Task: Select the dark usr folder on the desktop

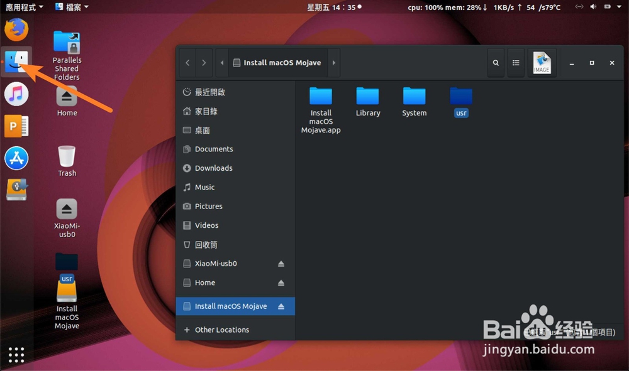Action: [67, 267]
